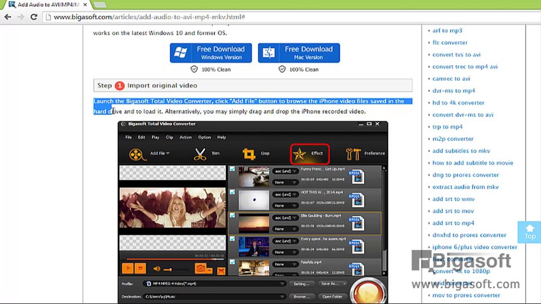Click the Setting... button
541x304 pixels.
click(301, 284)
